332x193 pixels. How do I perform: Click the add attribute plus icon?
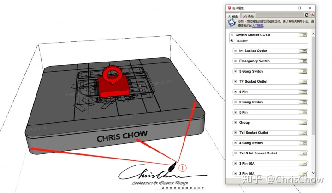coord(232,40)
